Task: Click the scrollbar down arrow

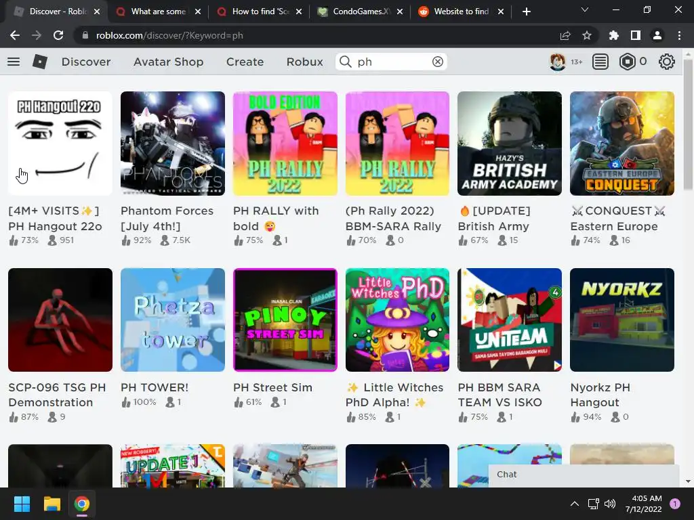Action: coord(689,481)
